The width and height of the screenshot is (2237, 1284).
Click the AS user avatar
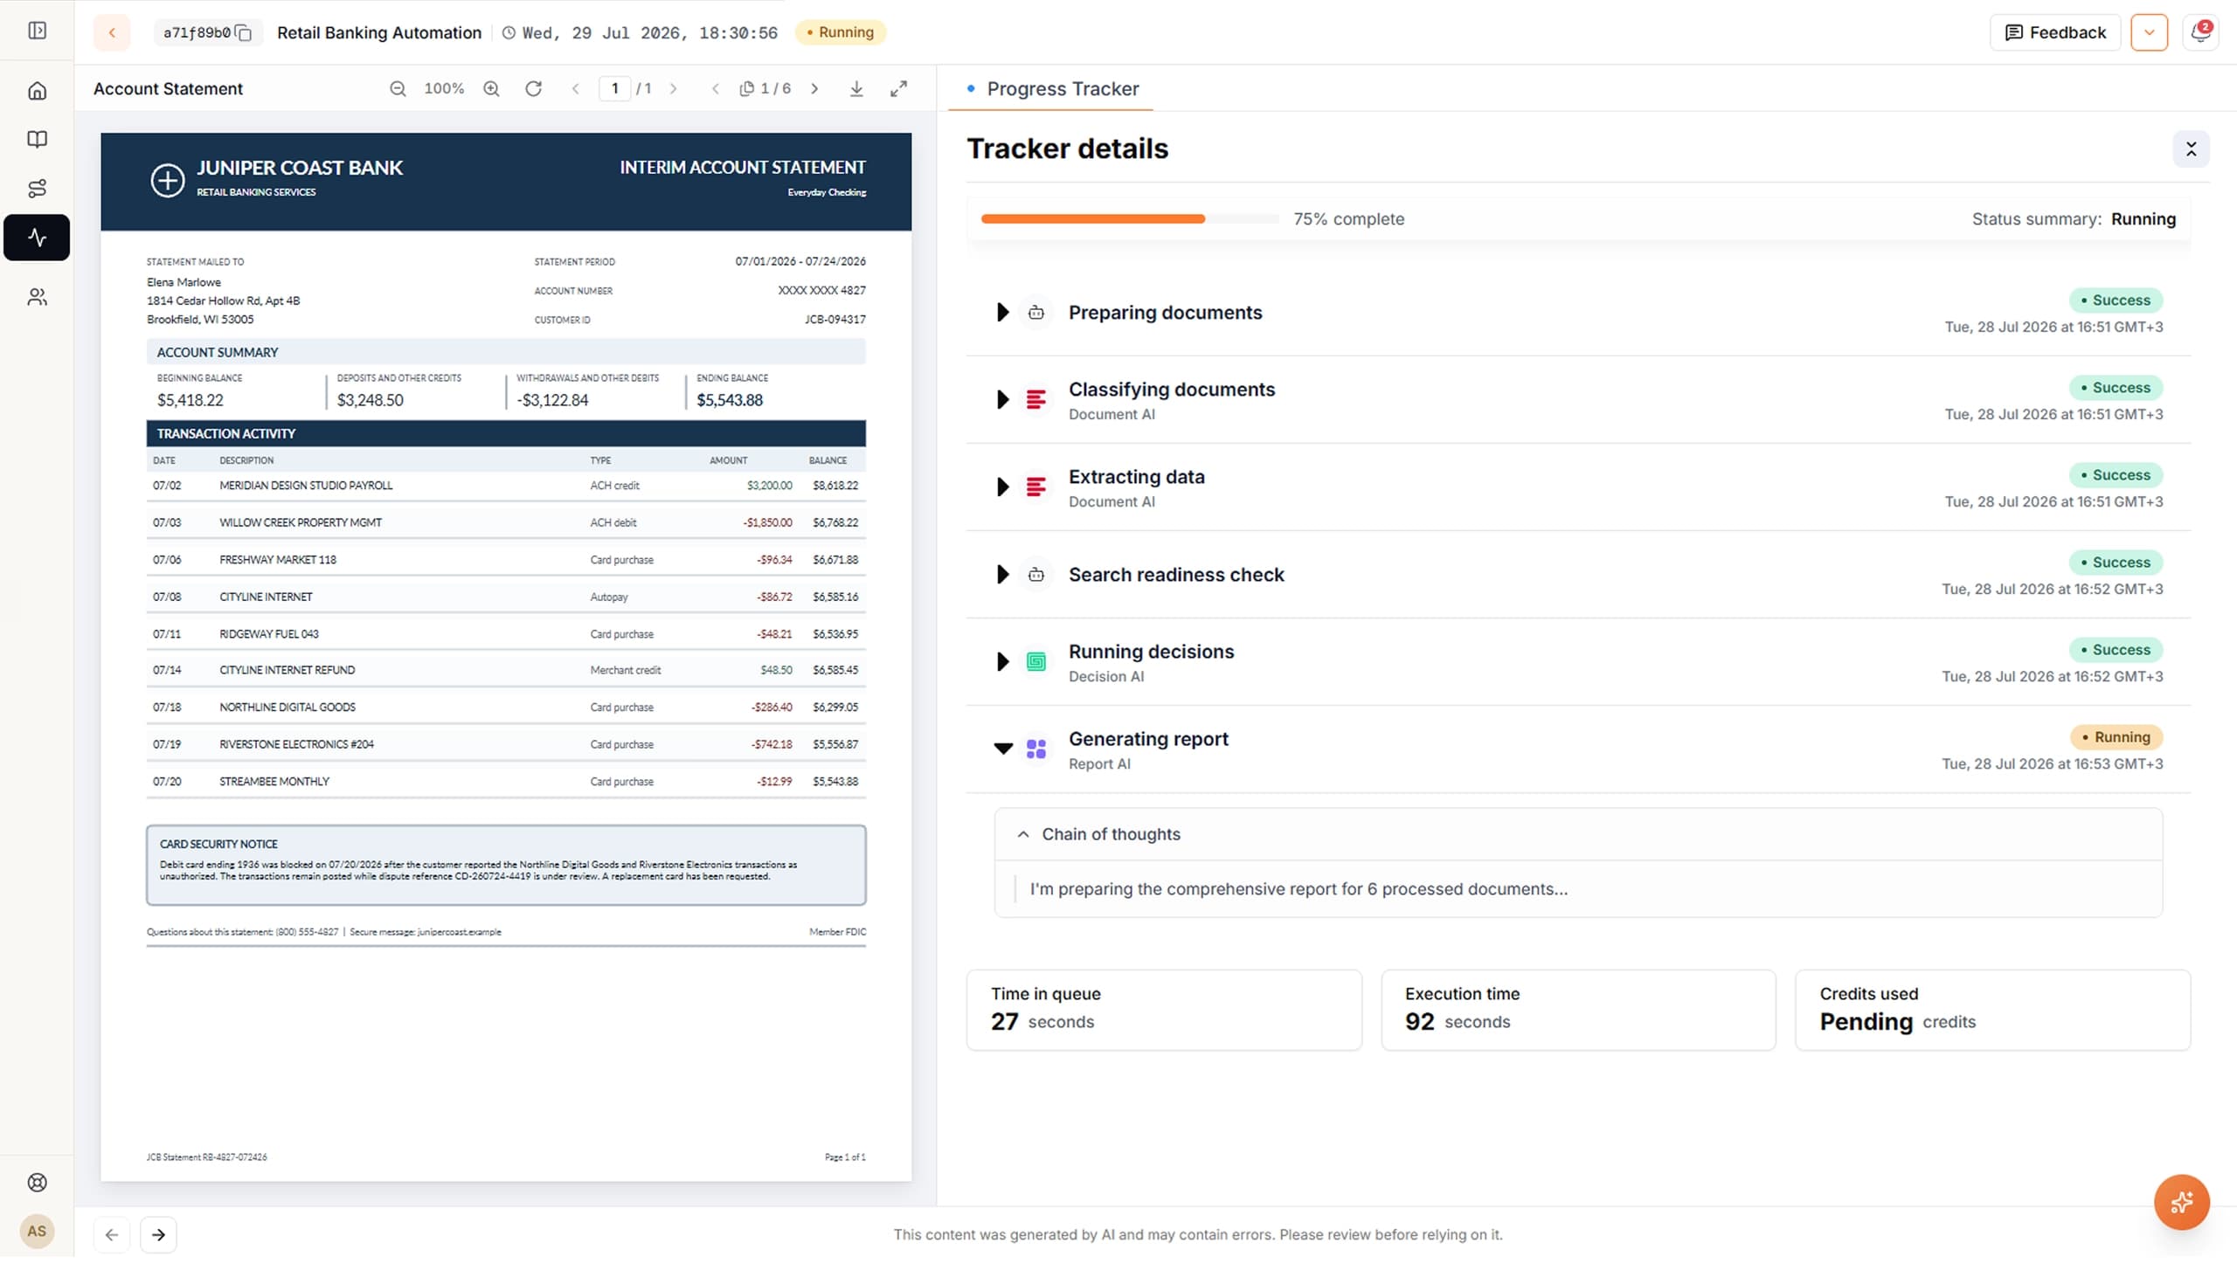coord(37,1231)
